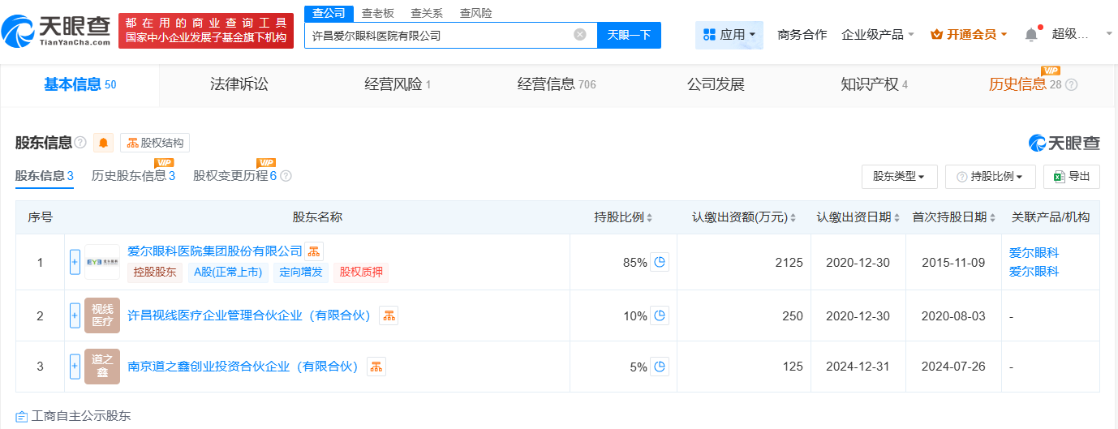The image size is (1118, 429).
Task: Switch to the 法律诉讼 tab
Action: [239, 84]
